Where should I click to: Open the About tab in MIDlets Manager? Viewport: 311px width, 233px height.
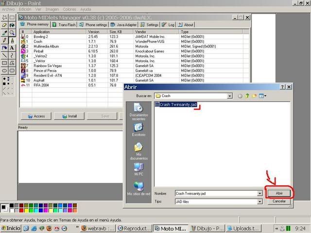coord(186,25)
